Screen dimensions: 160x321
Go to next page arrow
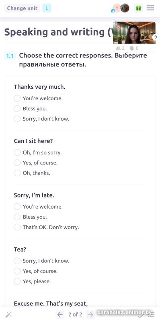tap(90, 315)
